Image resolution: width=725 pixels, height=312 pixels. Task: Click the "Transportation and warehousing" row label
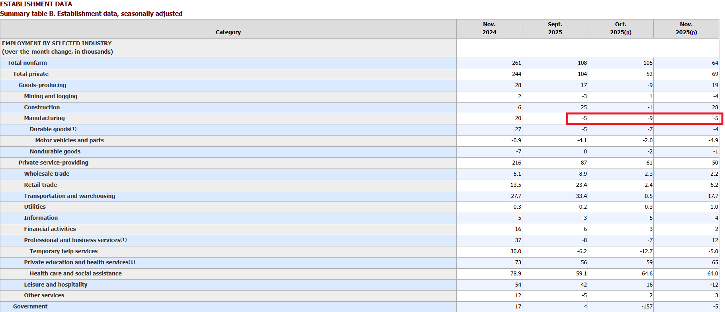(x=69, y=196)
